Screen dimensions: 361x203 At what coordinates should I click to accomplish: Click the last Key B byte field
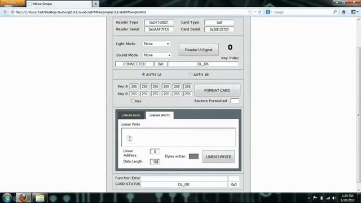[x=188, y=94]
